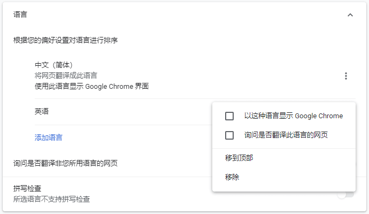Image resolution: width=369 pixels, height=214 pixels.
Task: Click the divider line inside the popup menu
Action: [x=283, y=148]
